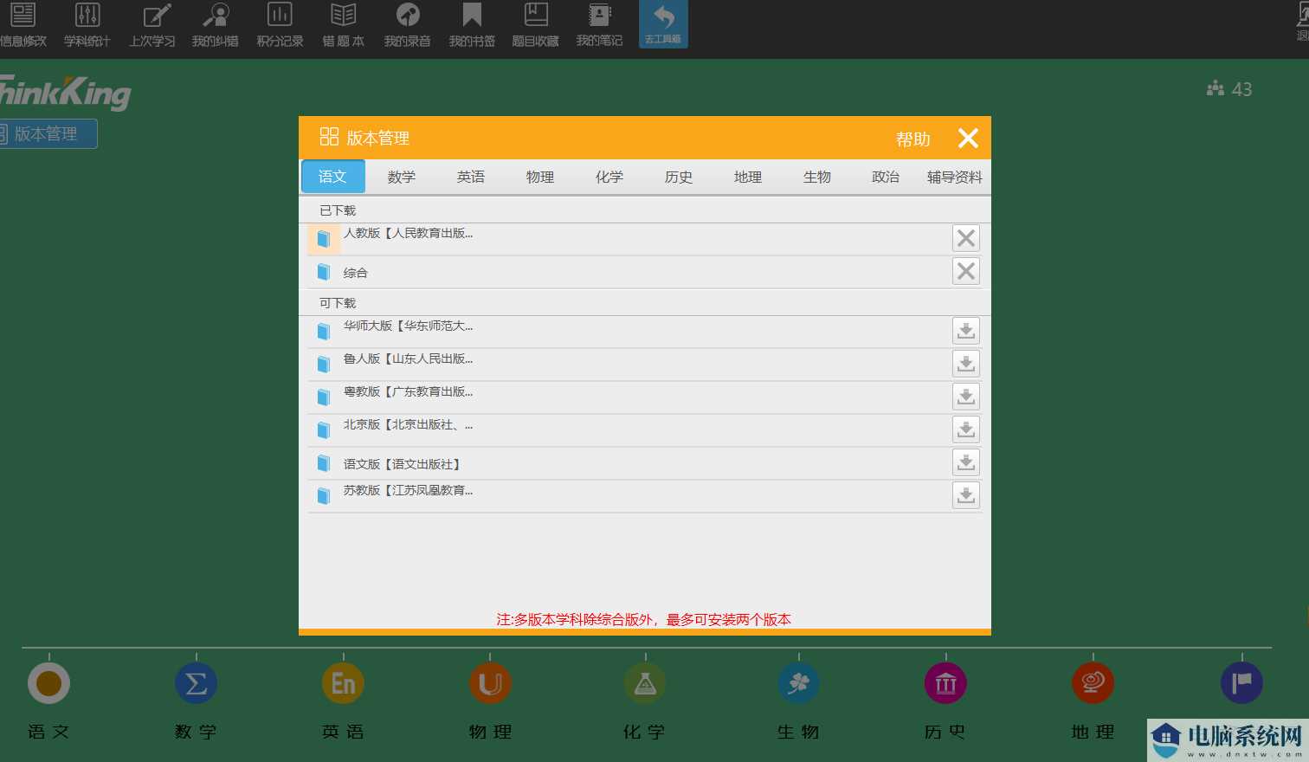Click the 版本管理 button on left
This screenshot has width=1309, height=762.
(48, 133)
